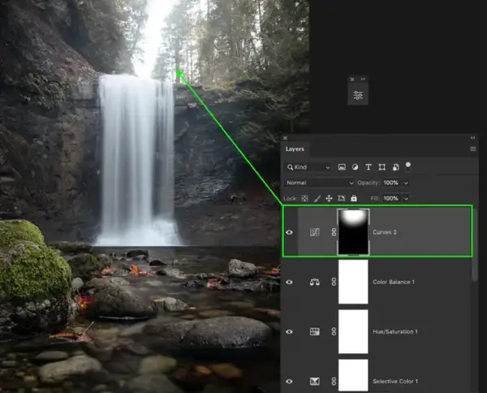
Task: Lock layer position move icon
Action: (329, 198)
